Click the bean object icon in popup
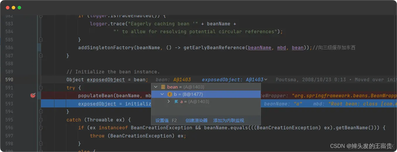397x152 pixels. tap(163, 87)
